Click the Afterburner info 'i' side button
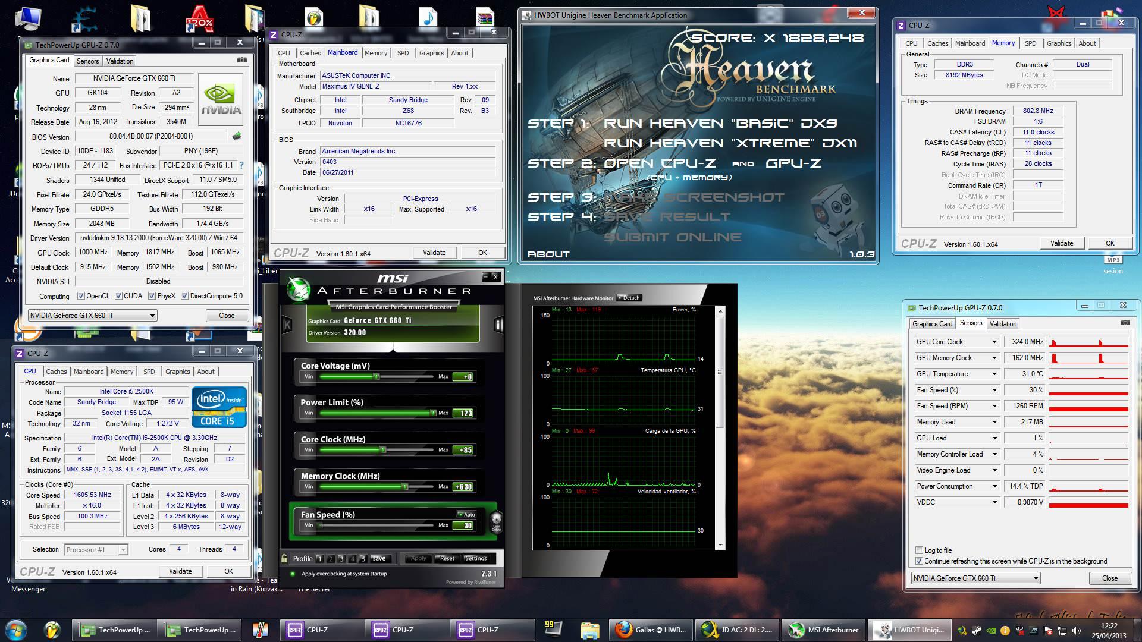 [x=498, y=325]
